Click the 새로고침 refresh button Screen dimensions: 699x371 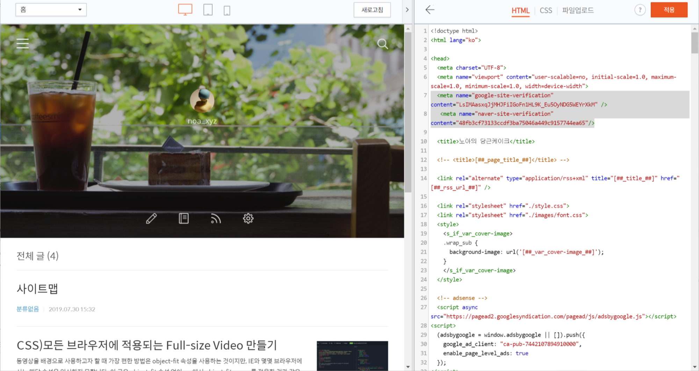tap(372, 10)
